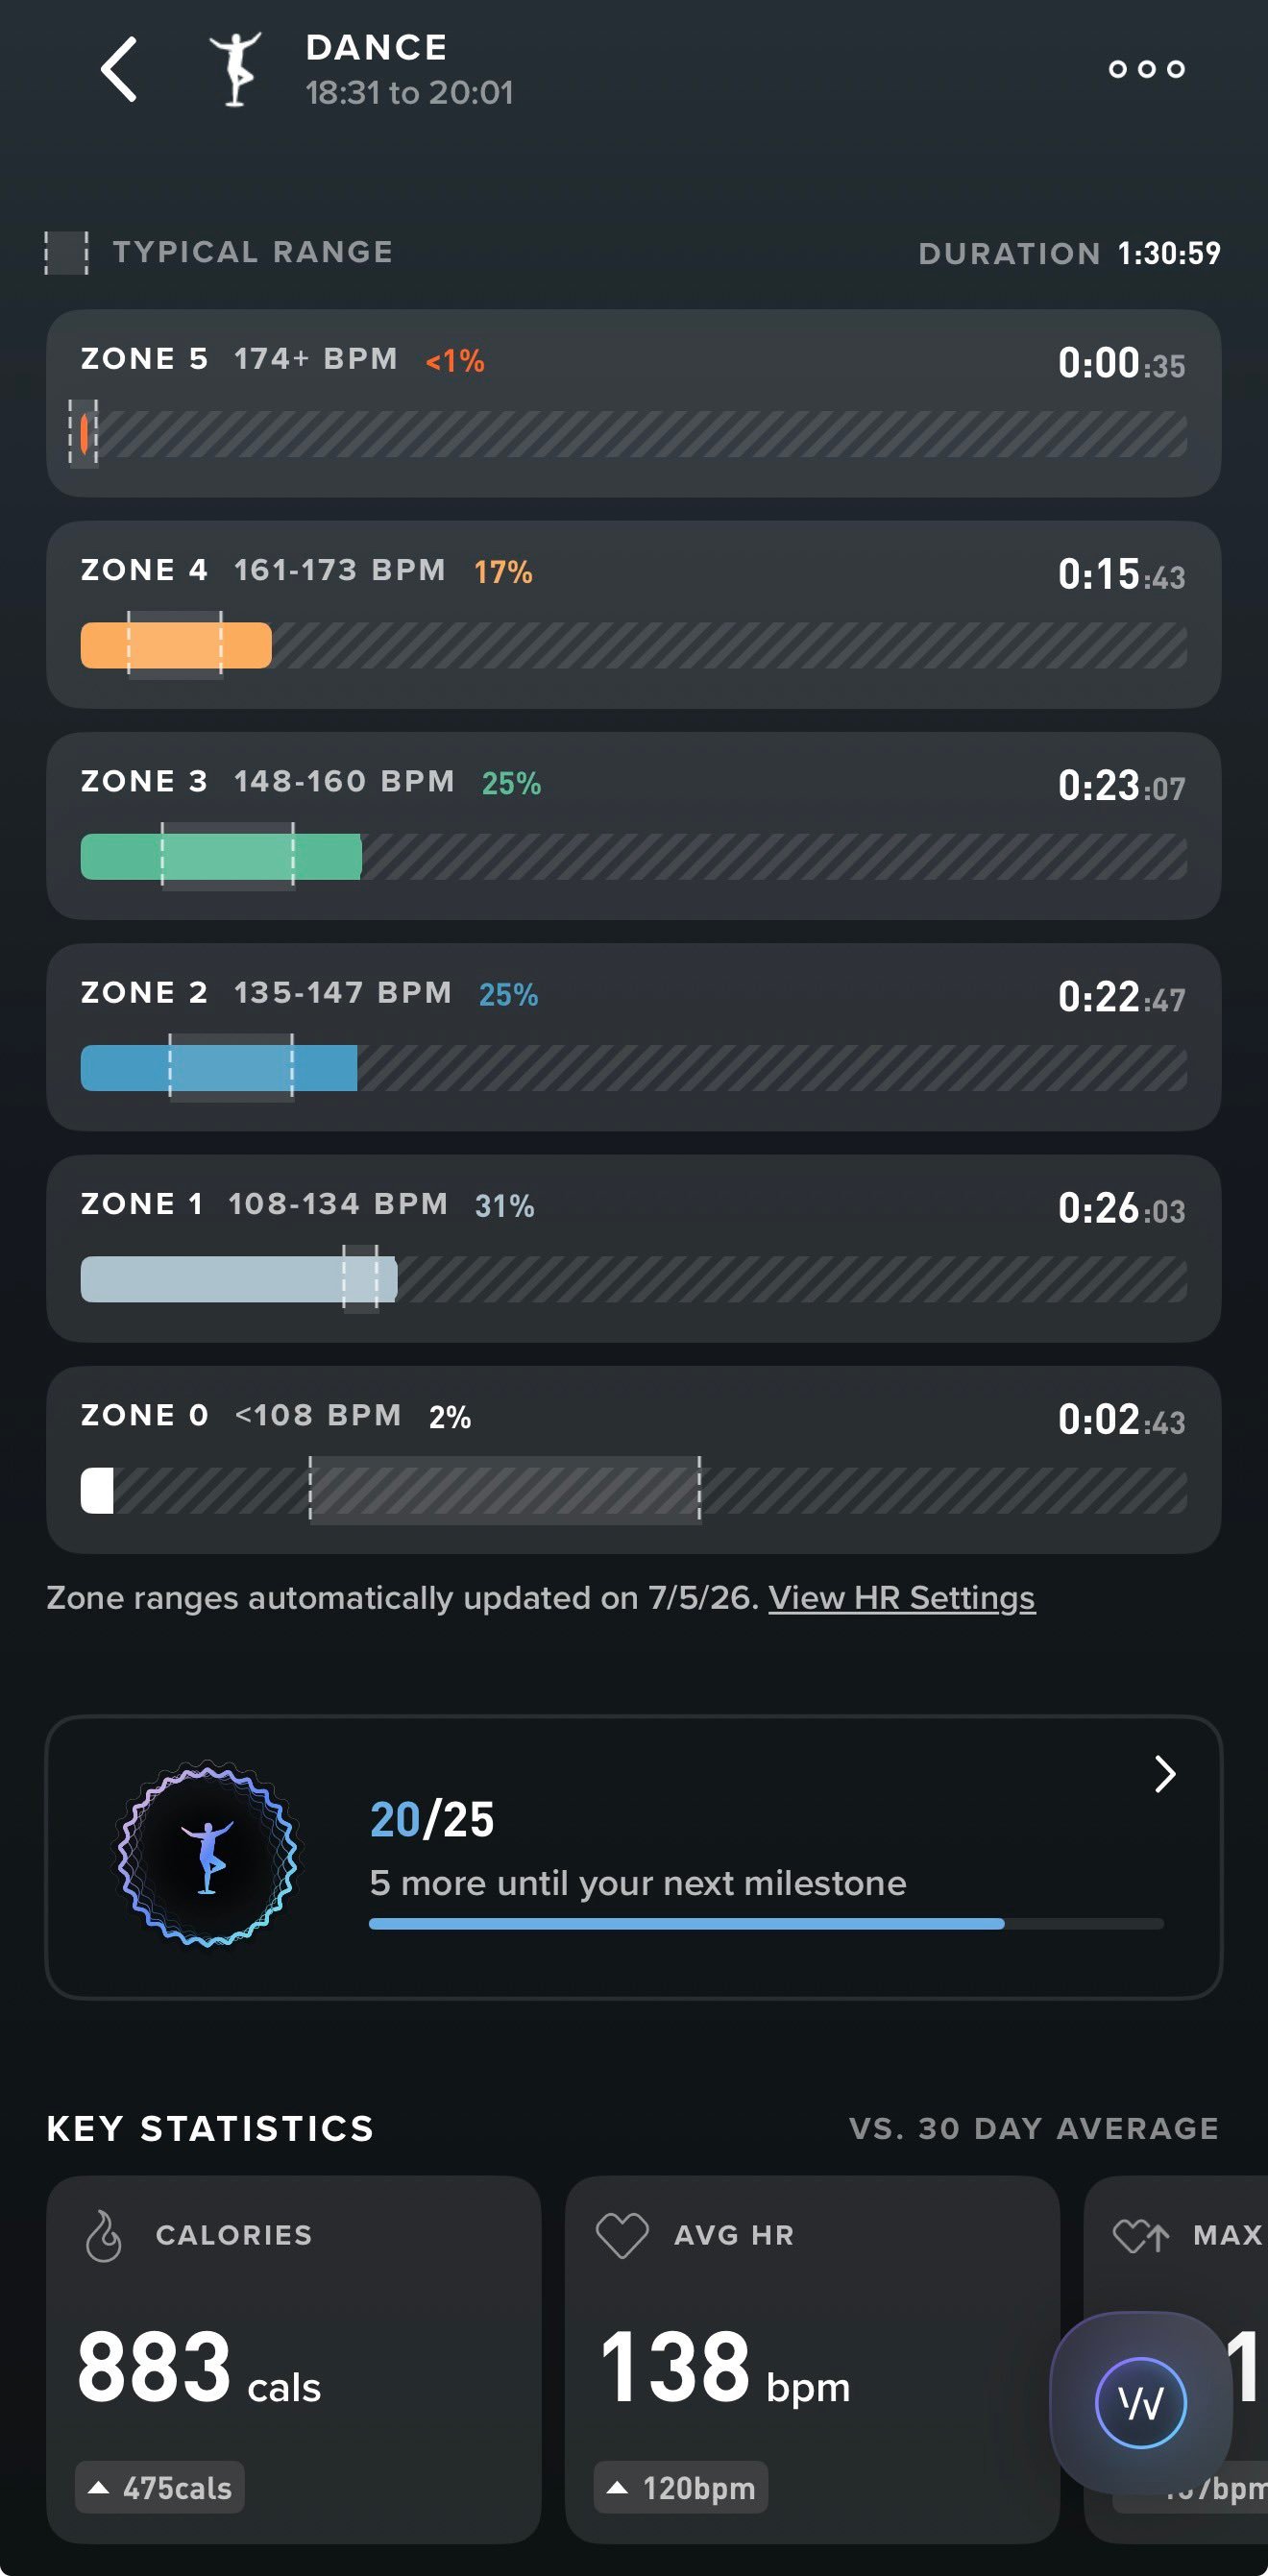Viewport: 1268px width, 2576px height.
Task: Open the floating WHOOP coach button
Action: (x=1140, y=2402)
